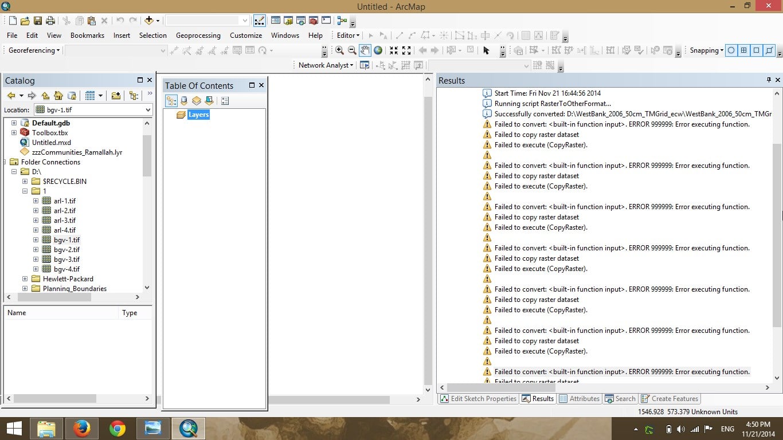Open the Search window toolbar icon

tap(301, 21)
